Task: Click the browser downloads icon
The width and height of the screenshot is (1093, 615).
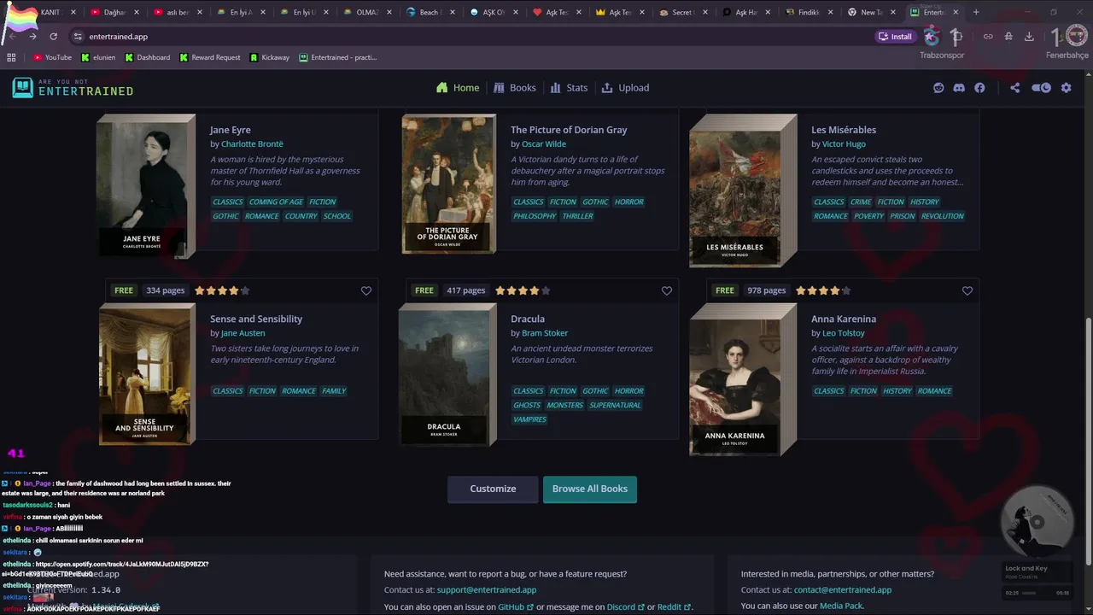Action: click(x=1029, y=37)
